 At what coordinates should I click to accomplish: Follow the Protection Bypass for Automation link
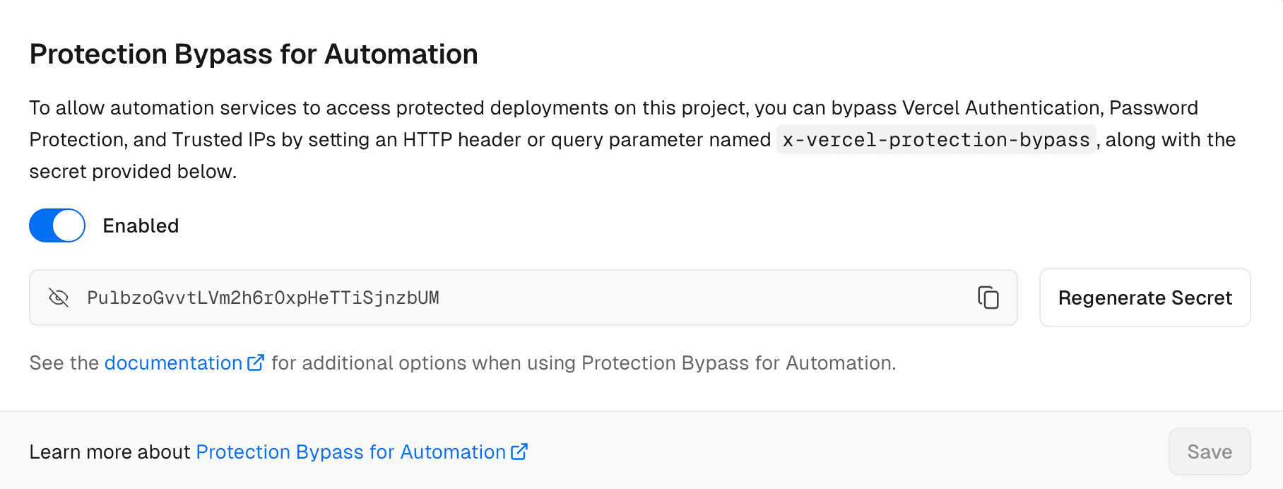pyautogui.click(x=351, y=452)
